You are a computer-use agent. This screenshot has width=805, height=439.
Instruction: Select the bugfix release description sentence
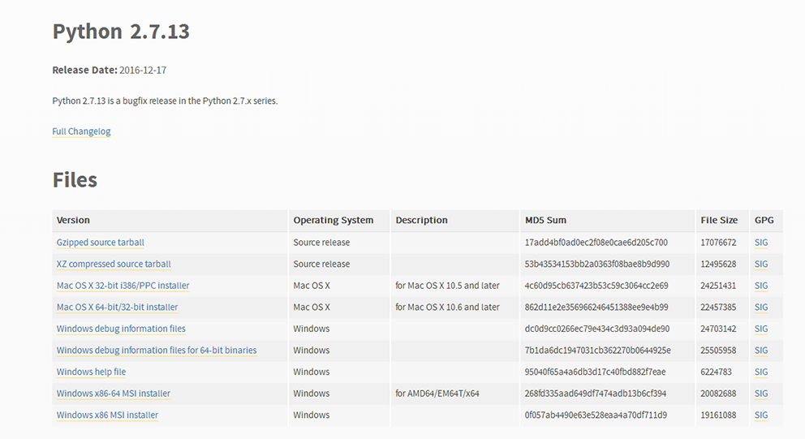pyautogui.click(x=165, y=101)
